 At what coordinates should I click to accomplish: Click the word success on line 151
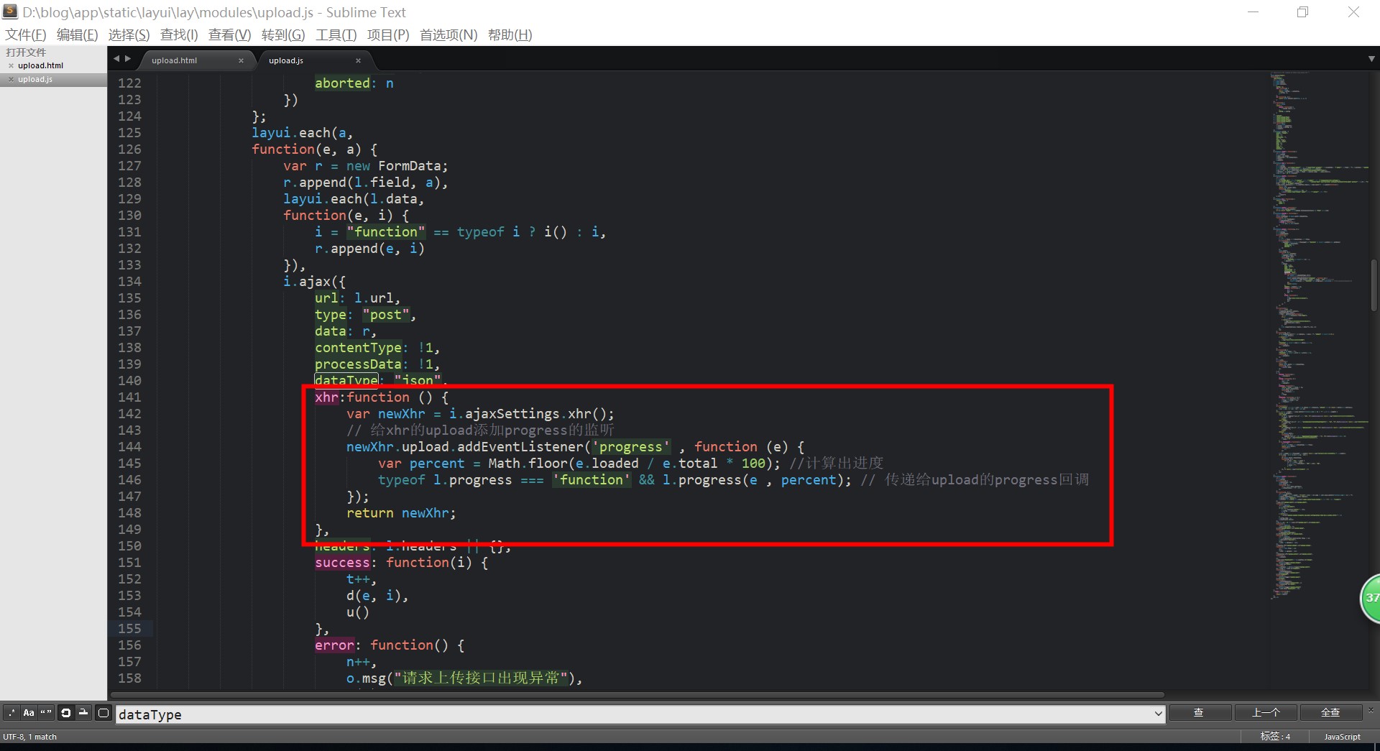pyautogui.click(x=342, y=563)
